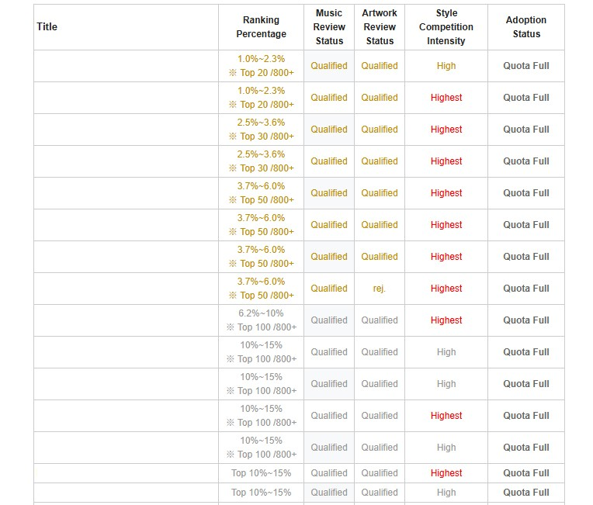
Task: Click 'Top 10%~15%' in the row with 'Highest'
Action: 261,473
